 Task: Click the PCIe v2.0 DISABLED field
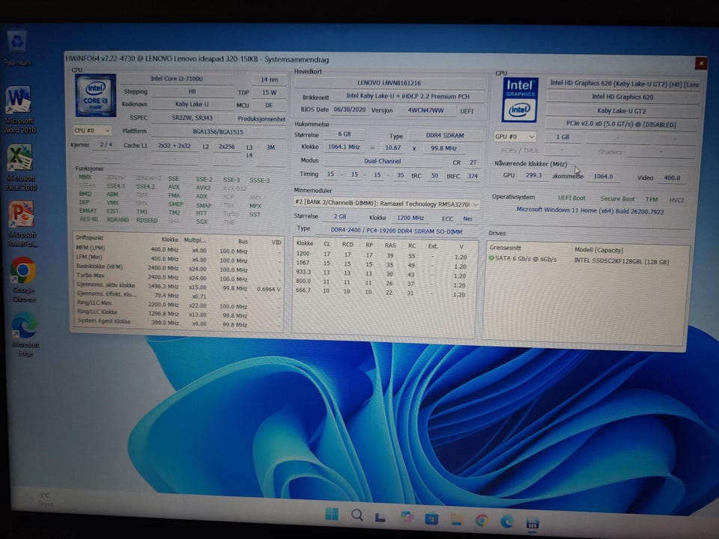coord(621,124)
